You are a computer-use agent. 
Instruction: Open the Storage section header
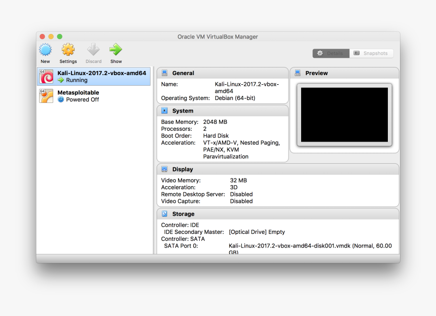tap(278, 214)
